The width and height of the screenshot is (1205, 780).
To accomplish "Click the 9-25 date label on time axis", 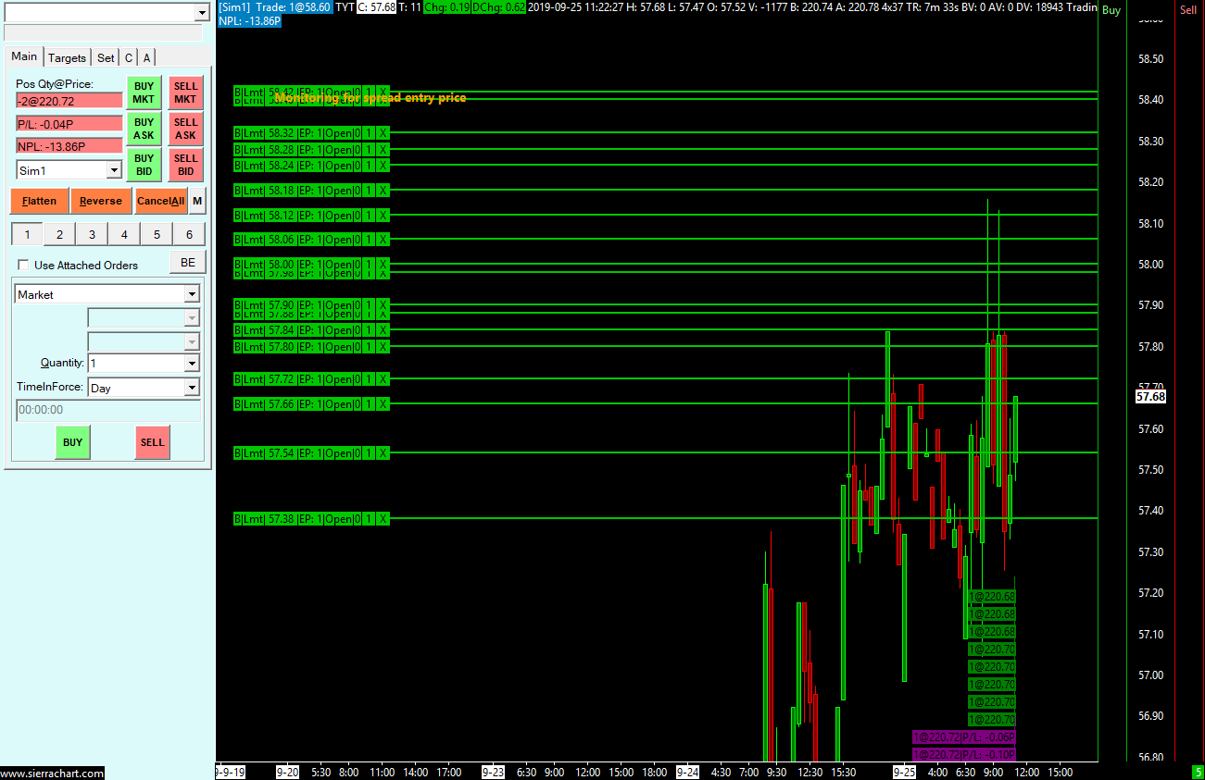I will tap(904, 772).
